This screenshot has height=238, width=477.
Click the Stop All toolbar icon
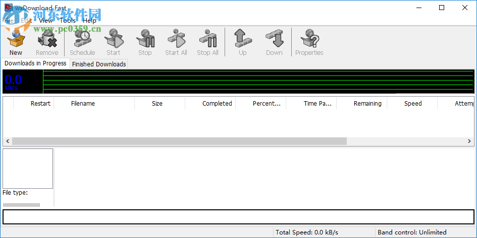[208, 42]
